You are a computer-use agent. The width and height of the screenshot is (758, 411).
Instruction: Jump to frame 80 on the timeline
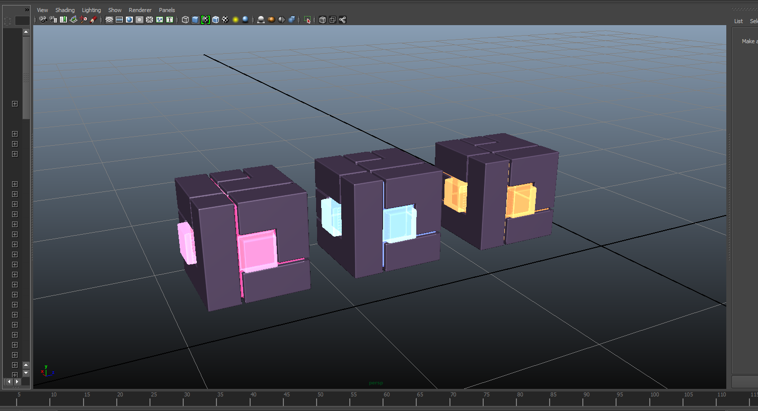click(x=520, y=395)
